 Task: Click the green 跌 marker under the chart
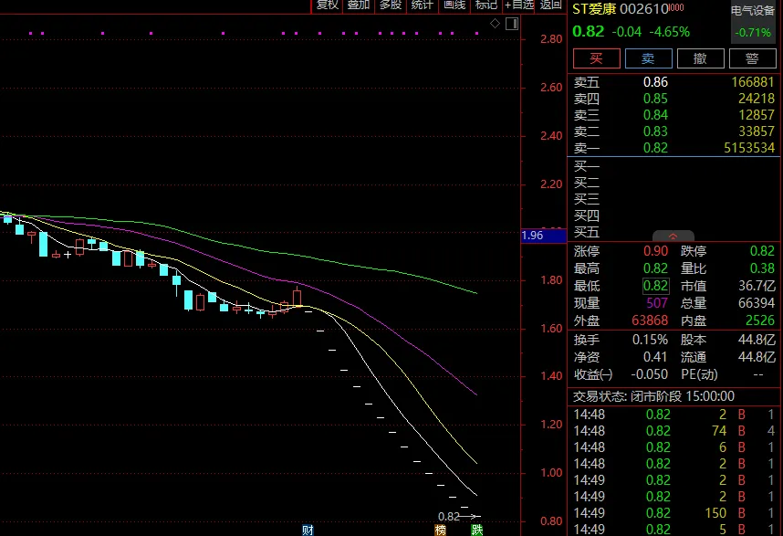[477, 530]
